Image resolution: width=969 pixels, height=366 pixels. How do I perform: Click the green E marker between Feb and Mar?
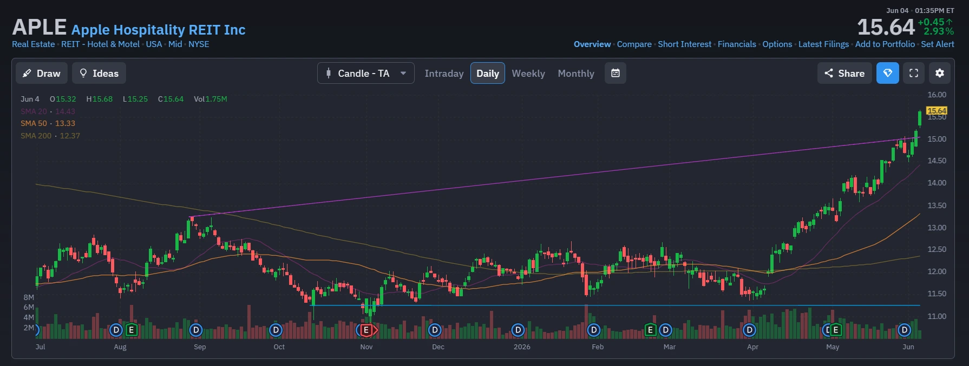[x=651, y=330]
